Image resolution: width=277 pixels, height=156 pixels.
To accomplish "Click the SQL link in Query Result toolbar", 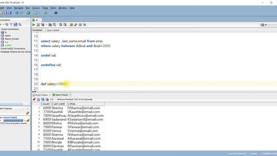I will click(52, 99).
